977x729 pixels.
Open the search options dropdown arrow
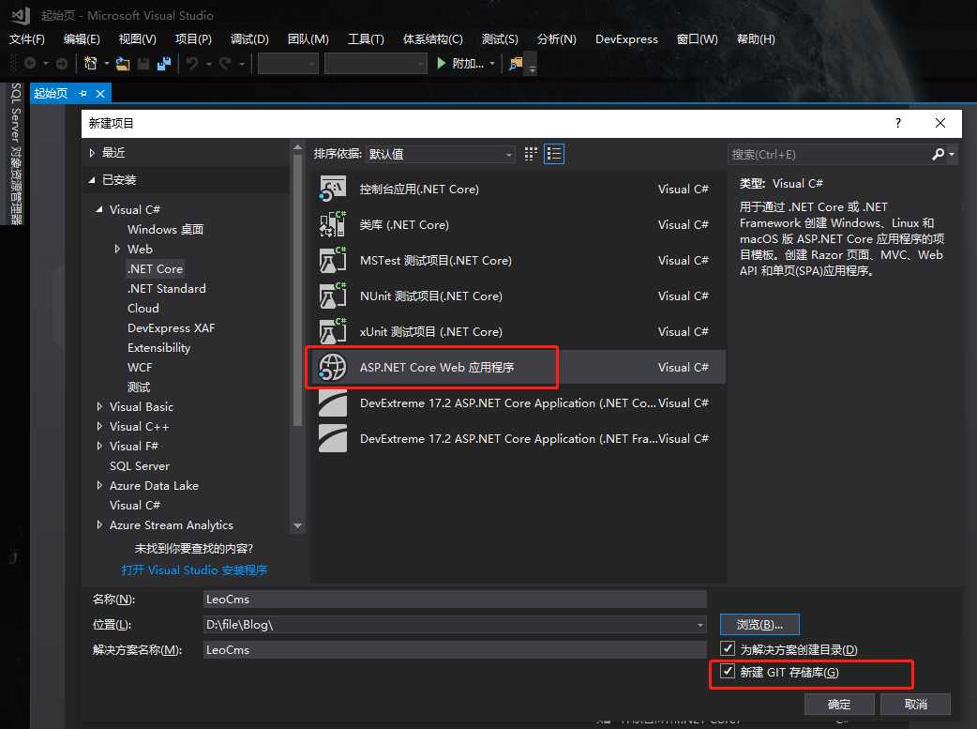coord(952,154)
